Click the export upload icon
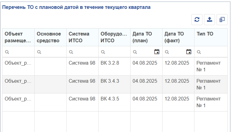Viewport: 231px width, 132px height. tap(209, 20)
